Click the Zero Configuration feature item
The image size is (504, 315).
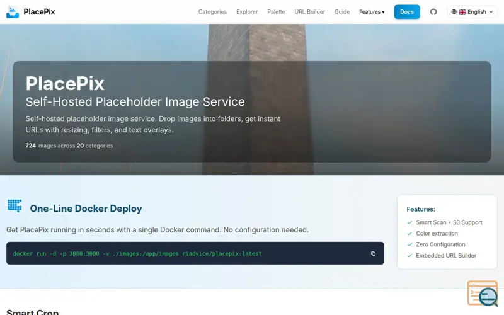tap(440, 244)
